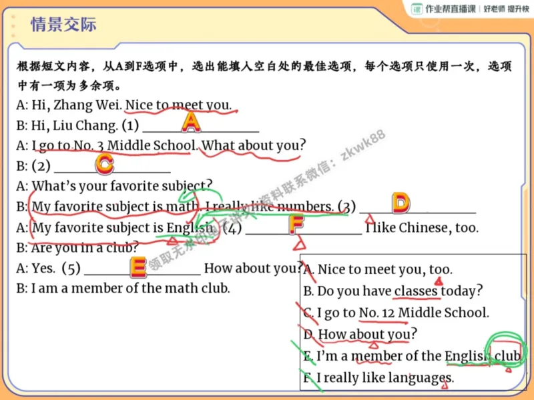Screen dimensions: 534x400
Task: Click blank (3) answer letter D
Action: [x=400, y=203]
